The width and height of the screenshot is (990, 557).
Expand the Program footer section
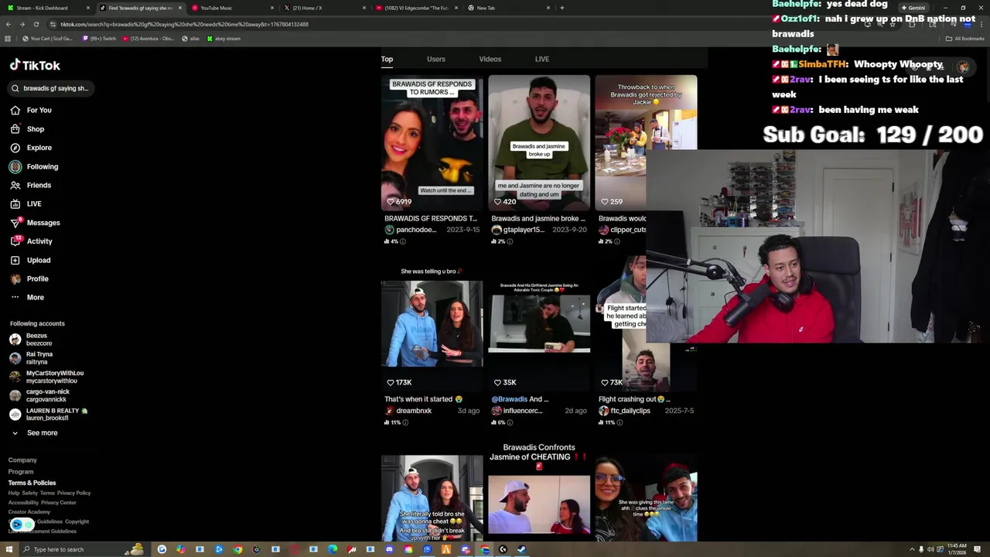coord(21,472)
